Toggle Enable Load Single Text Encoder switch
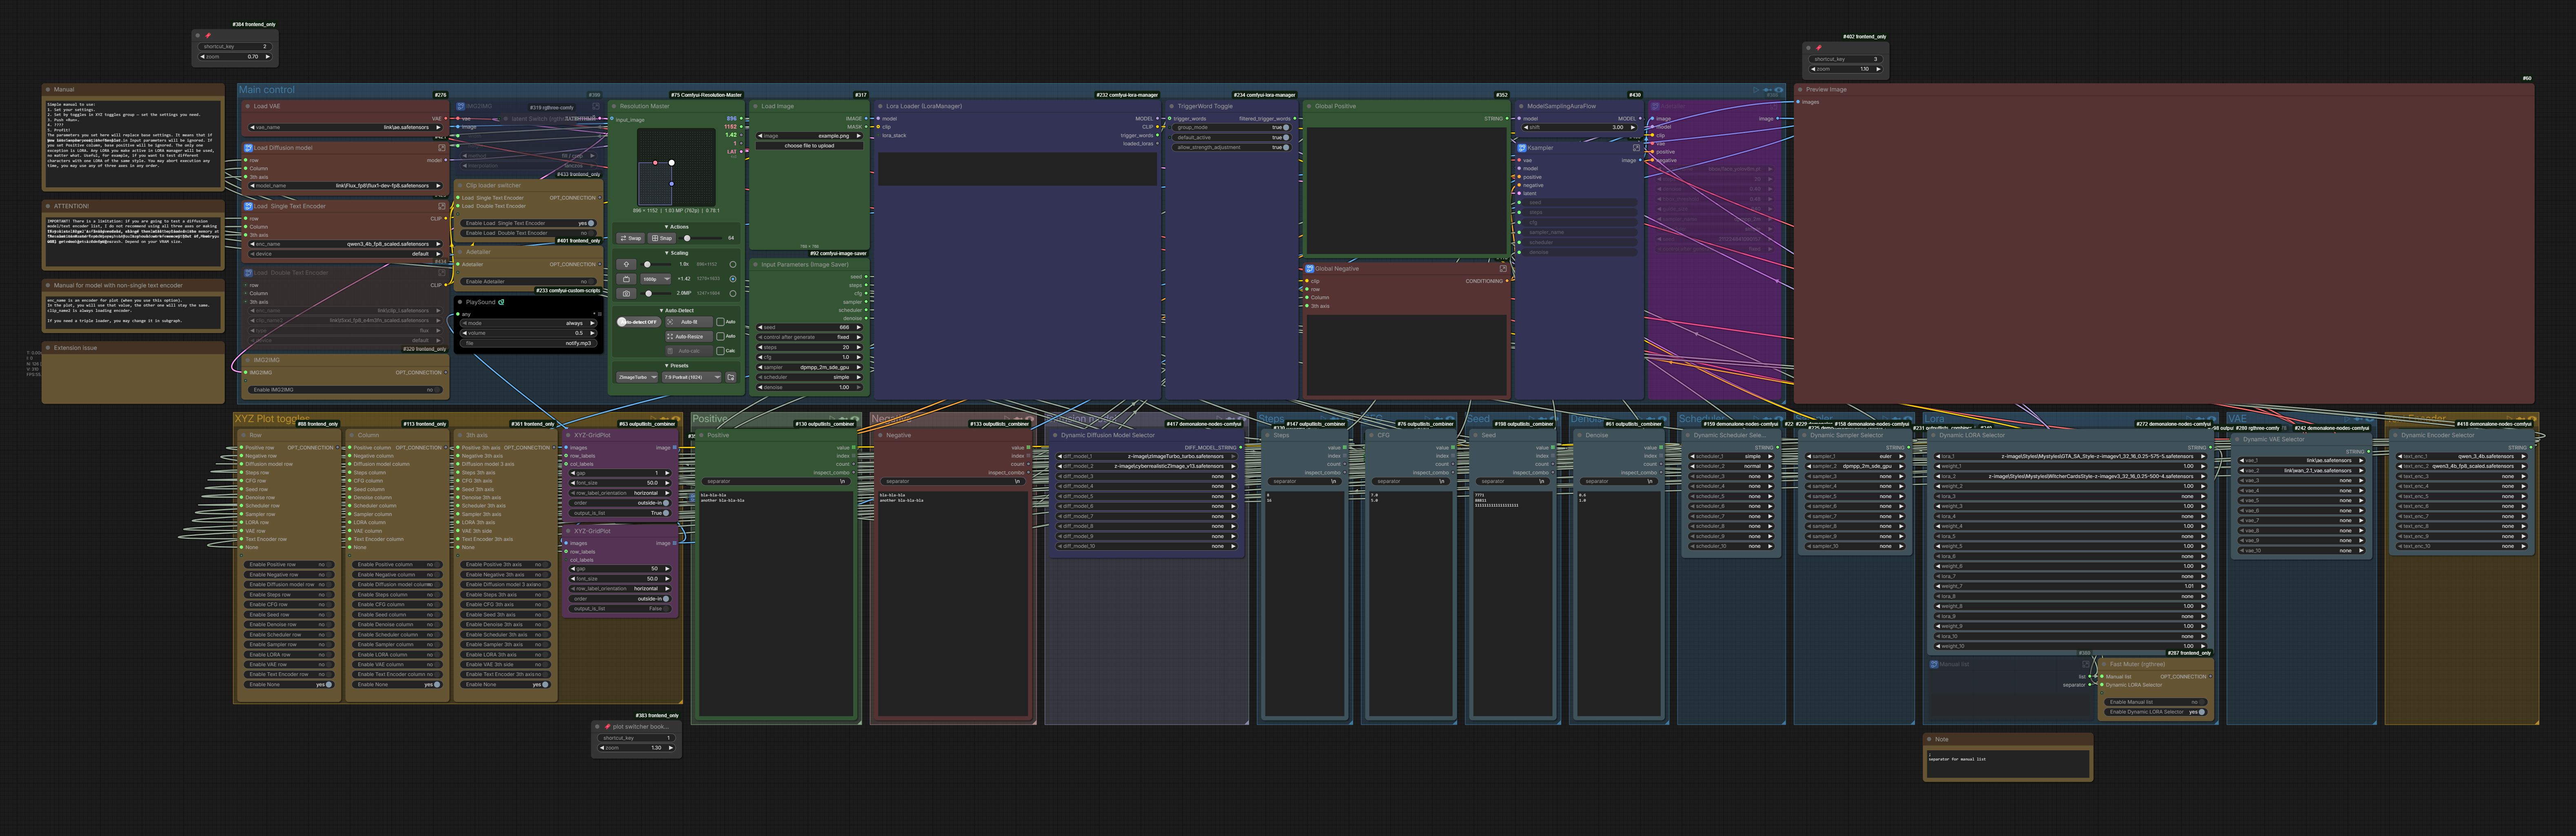2576x836 pixels. (528, 223)
